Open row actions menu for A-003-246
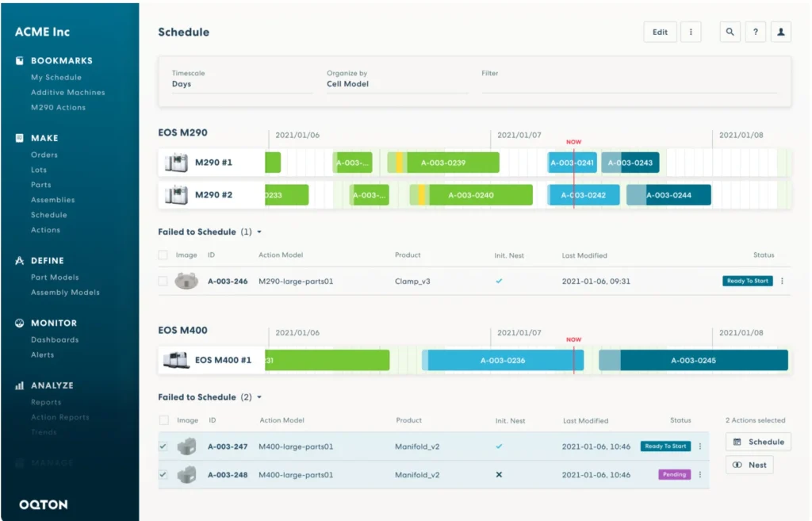 tap(782, 282)
